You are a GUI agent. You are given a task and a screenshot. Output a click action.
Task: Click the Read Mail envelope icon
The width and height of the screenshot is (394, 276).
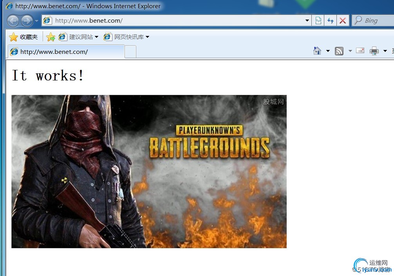[360, 51]
